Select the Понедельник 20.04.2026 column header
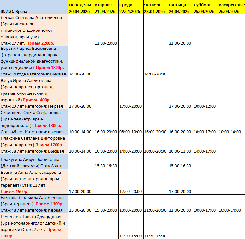245x239 pixels. pos(81,8)
